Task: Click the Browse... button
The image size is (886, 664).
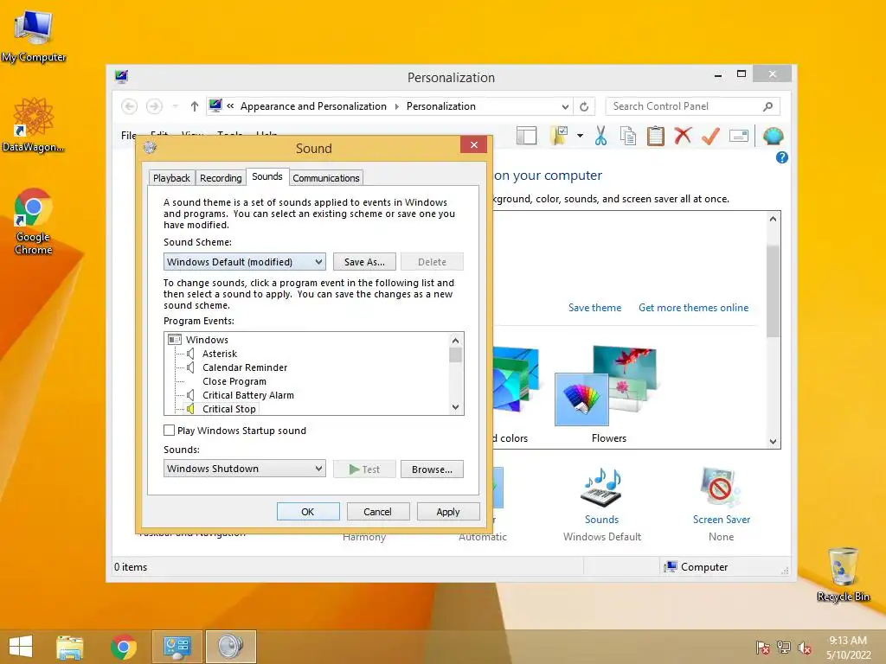Action: (x=432, y=469)
